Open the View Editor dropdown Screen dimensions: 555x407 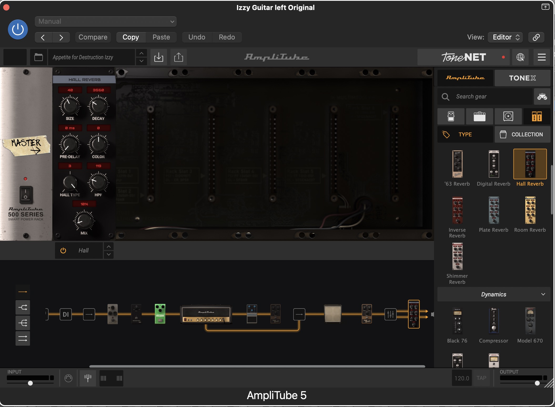click(505, 37)
